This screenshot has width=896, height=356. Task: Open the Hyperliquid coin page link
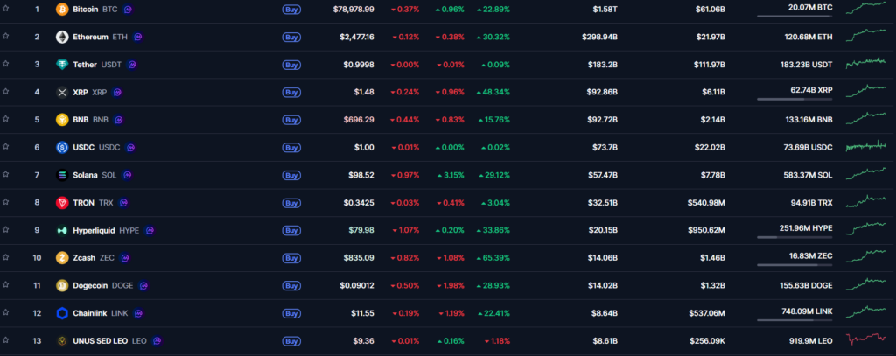(94, 230)
